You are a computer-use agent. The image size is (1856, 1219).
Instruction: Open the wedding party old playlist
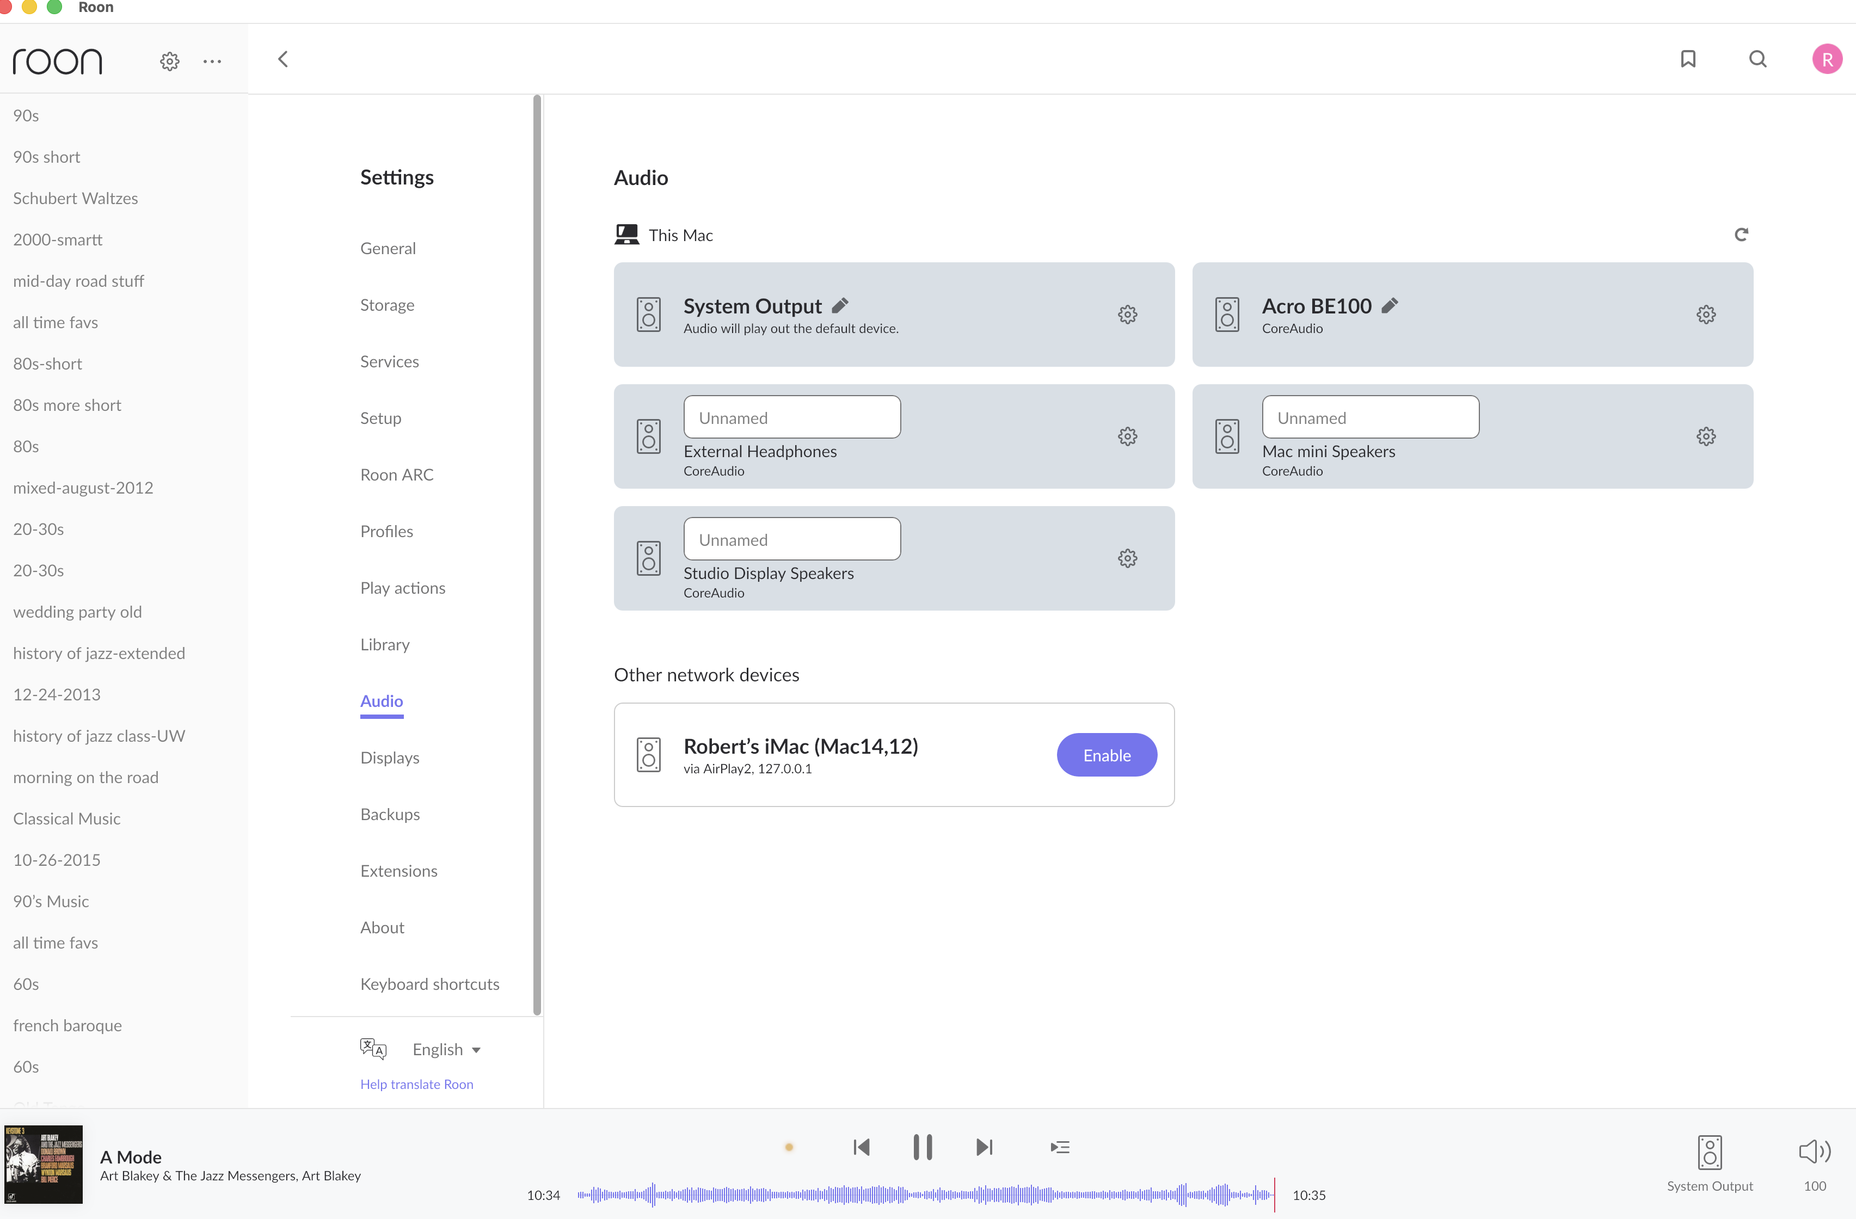click(x=77, y=612)
